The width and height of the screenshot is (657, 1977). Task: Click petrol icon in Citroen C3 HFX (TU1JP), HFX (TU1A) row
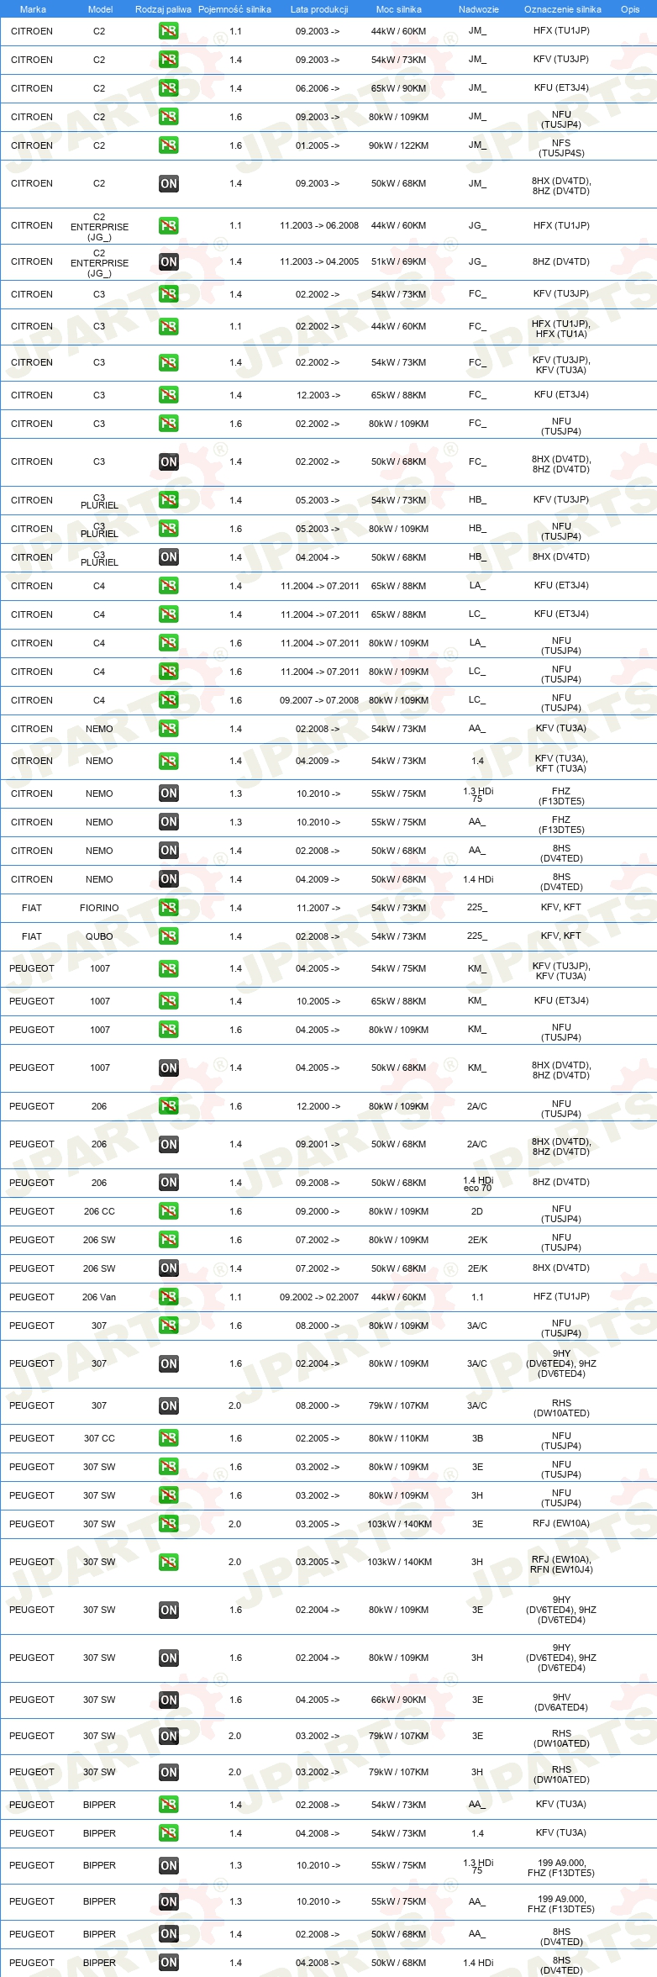tap(169, 326)
